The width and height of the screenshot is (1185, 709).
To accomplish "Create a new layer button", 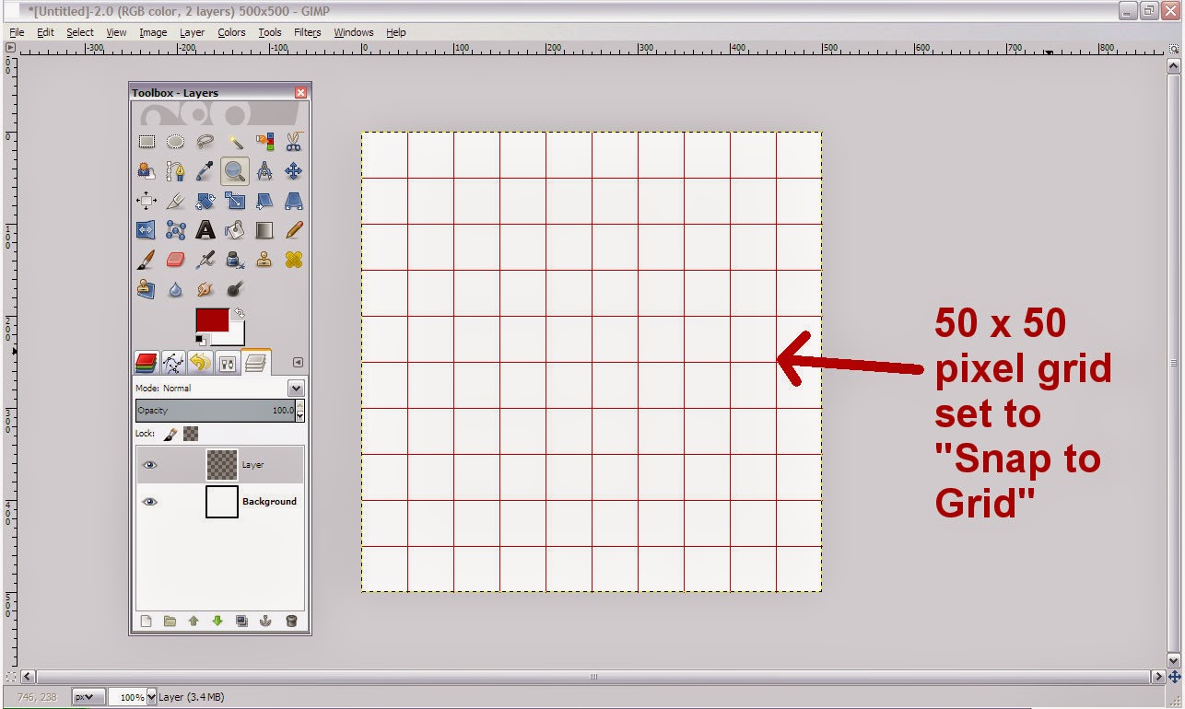I will coord(146,622).
